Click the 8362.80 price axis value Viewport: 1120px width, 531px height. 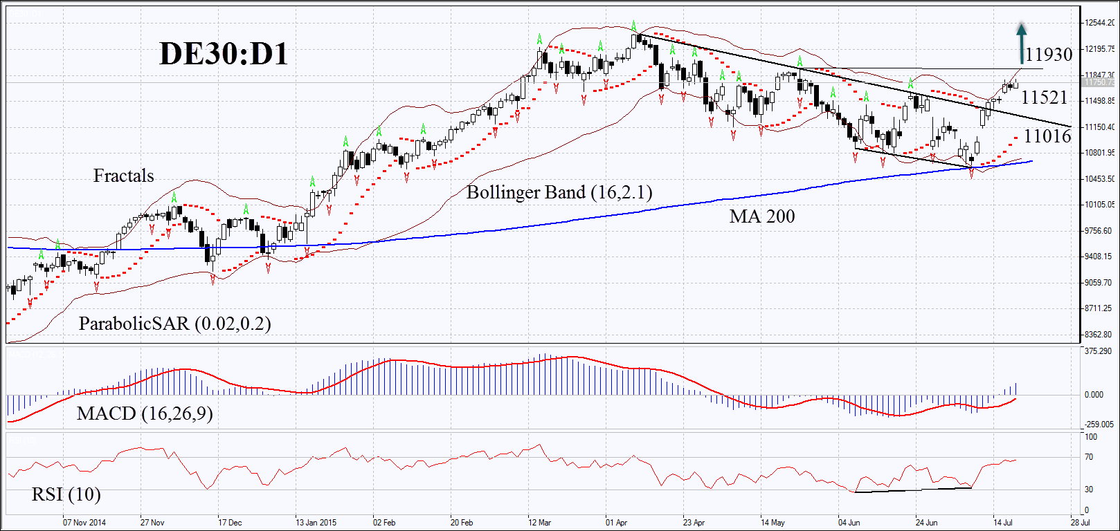[1098, 335]
